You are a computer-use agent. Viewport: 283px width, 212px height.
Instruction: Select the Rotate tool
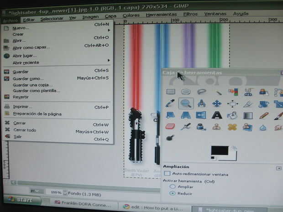coord(263,104)
